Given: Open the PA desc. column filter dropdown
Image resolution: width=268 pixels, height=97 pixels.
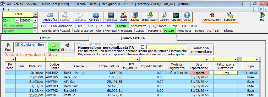Looking at the screenshot, I should click(13, 59).
